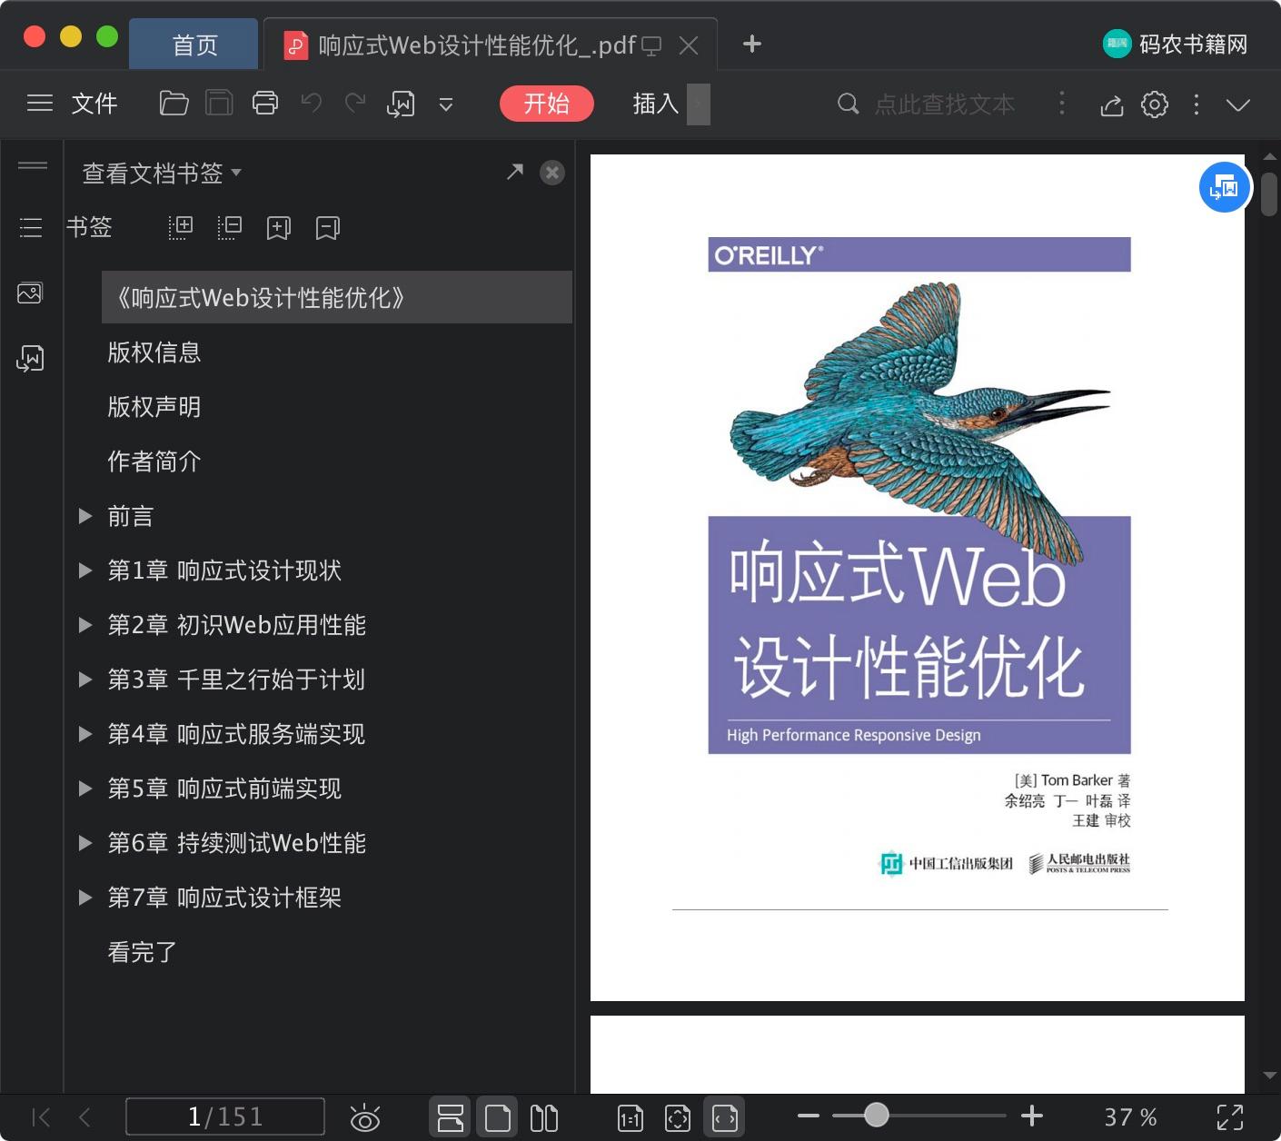Fit page to window icon

coord(678,1118)
